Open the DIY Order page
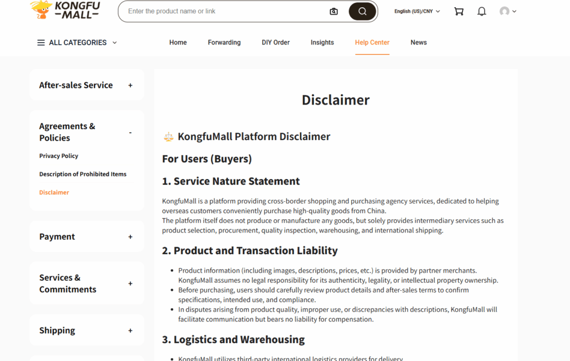Image resolution: width=570 pixels, height=361 pixels. click(276, 42)
